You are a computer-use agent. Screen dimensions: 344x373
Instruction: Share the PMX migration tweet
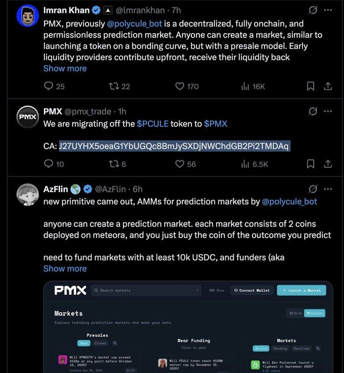[328, 164]
